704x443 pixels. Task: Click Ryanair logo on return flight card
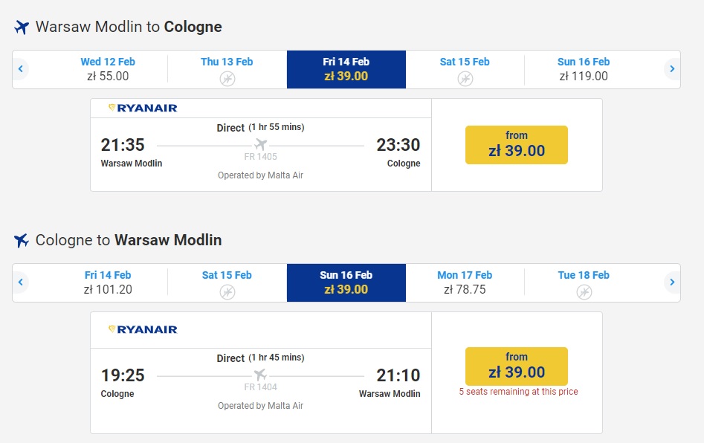pos(143,329)
